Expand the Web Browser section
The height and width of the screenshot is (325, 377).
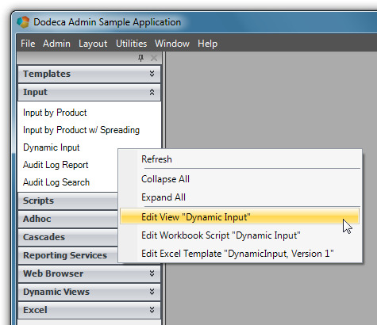pyautogui.click(x=89, y=273)
